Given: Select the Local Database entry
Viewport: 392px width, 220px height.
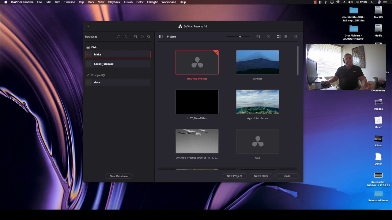Looking at the screenshot, I should (118, 64).
